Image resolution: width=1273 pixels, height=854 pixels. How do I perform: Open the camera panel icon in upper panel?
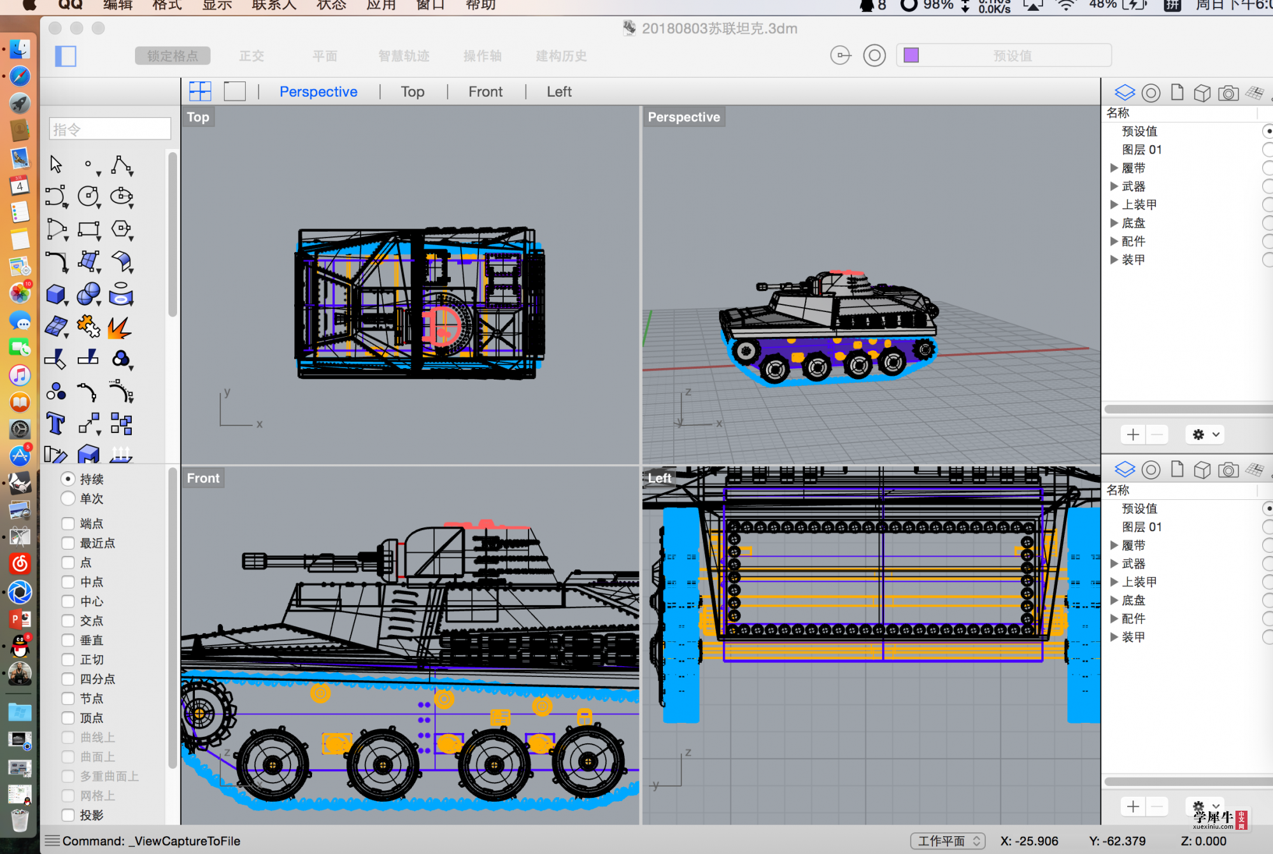click(x=1228, y=93)
